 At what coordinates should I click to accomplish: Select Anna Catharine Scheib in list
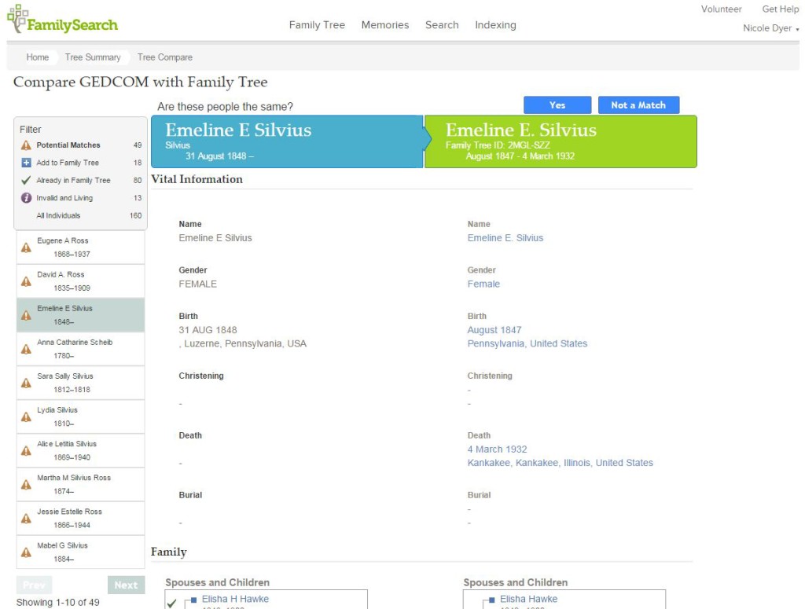tap(81, 349)
